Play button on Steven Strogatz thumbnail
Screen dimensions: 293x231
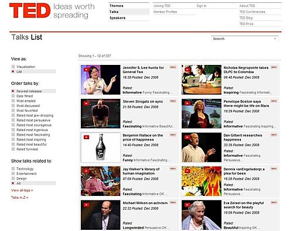coord(86,104)
